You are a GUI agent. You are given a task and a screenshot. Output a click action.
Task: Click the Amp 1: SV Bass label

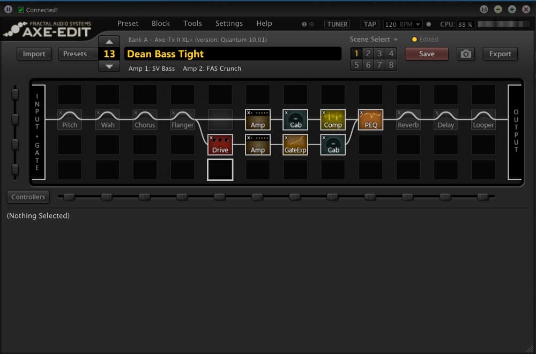click(x=152, y=69)
